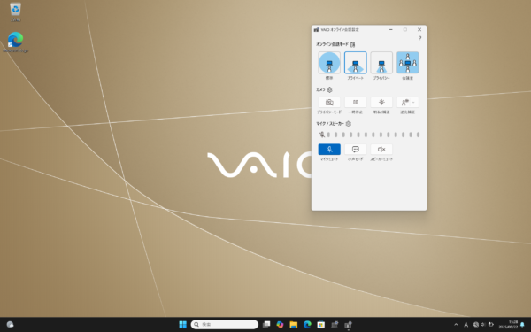Click the taskbar search box

225,325
